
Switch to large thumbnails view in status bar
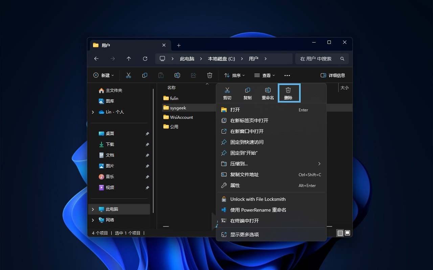pyautogui.click(x=347, y=233)
